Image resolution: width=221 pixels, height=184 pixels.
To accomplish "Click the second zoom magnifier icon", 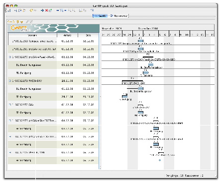I will click(x=74, y=10).
